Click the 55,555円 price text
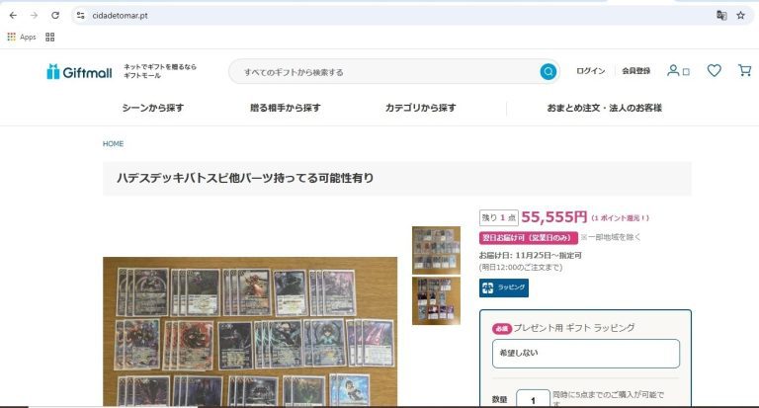This screenshot has height=408, width=759. [x=554, y=217]
